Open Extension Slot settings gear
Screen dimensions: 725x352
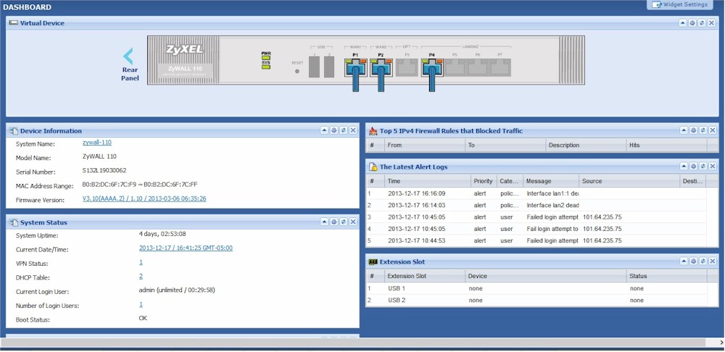tap(694, 261)
